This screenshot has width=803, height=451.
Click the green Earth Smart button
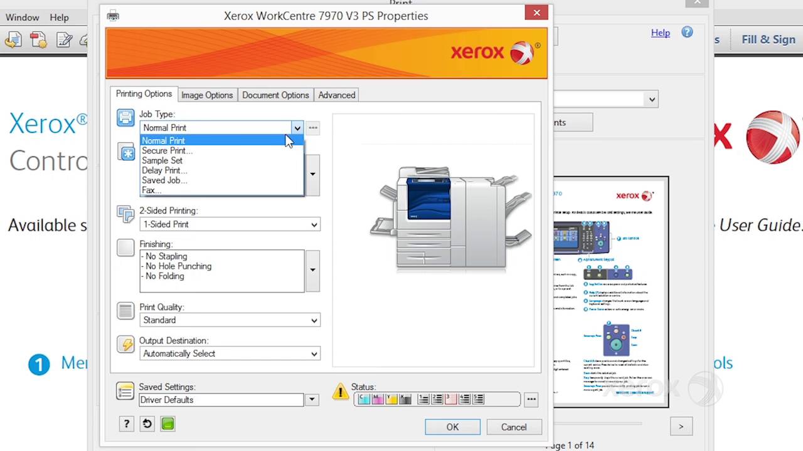click(x=168, y=424)
